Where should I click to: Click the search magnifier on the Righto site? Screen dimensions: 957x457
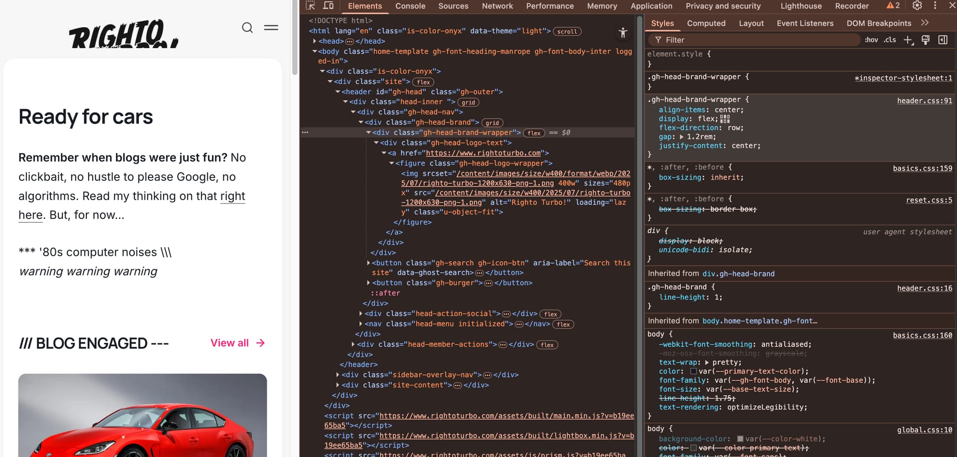click(247, 27)
